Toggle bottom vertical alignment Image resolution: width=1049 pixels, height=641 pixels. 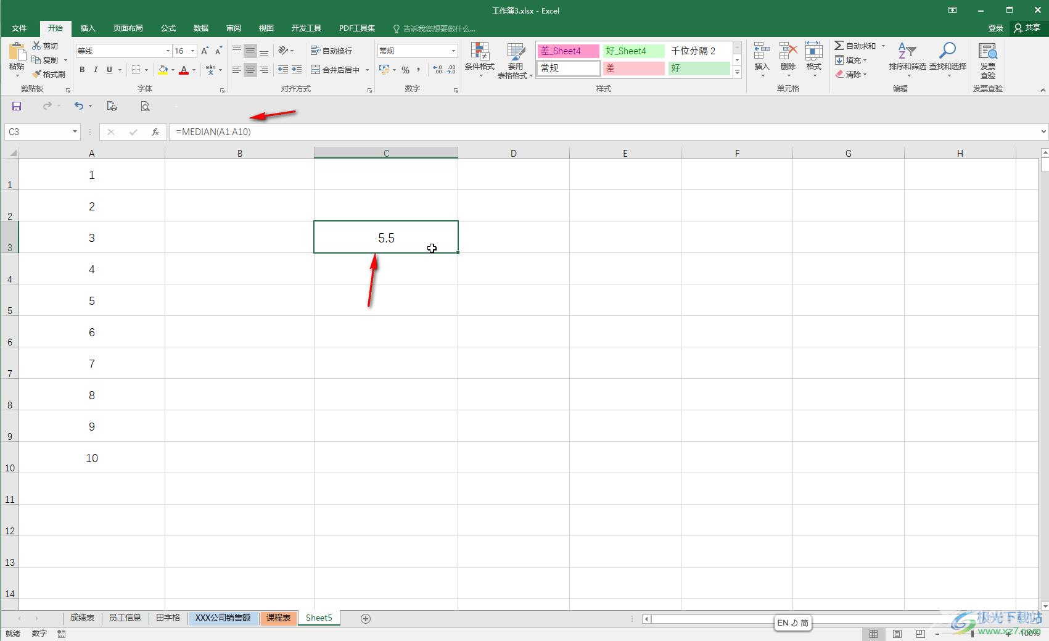click(264, 51)
